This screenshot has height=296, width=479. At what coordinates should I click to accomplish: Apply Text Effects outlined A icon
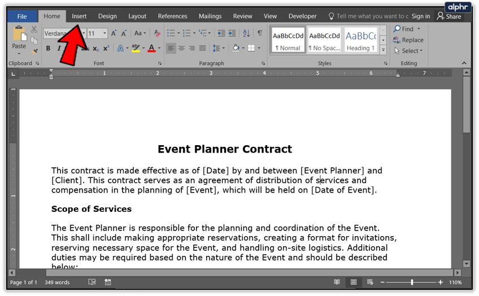tap(120, 48)
